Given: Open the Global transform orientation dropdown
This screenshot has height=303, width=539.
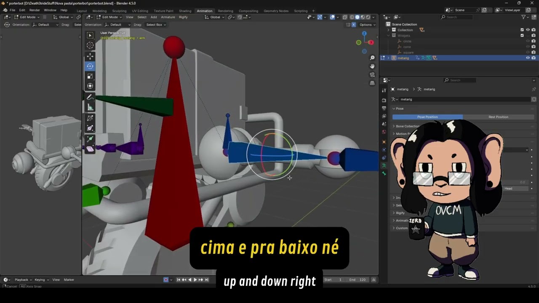Looking at the screenshot, I should coord(215,17).
